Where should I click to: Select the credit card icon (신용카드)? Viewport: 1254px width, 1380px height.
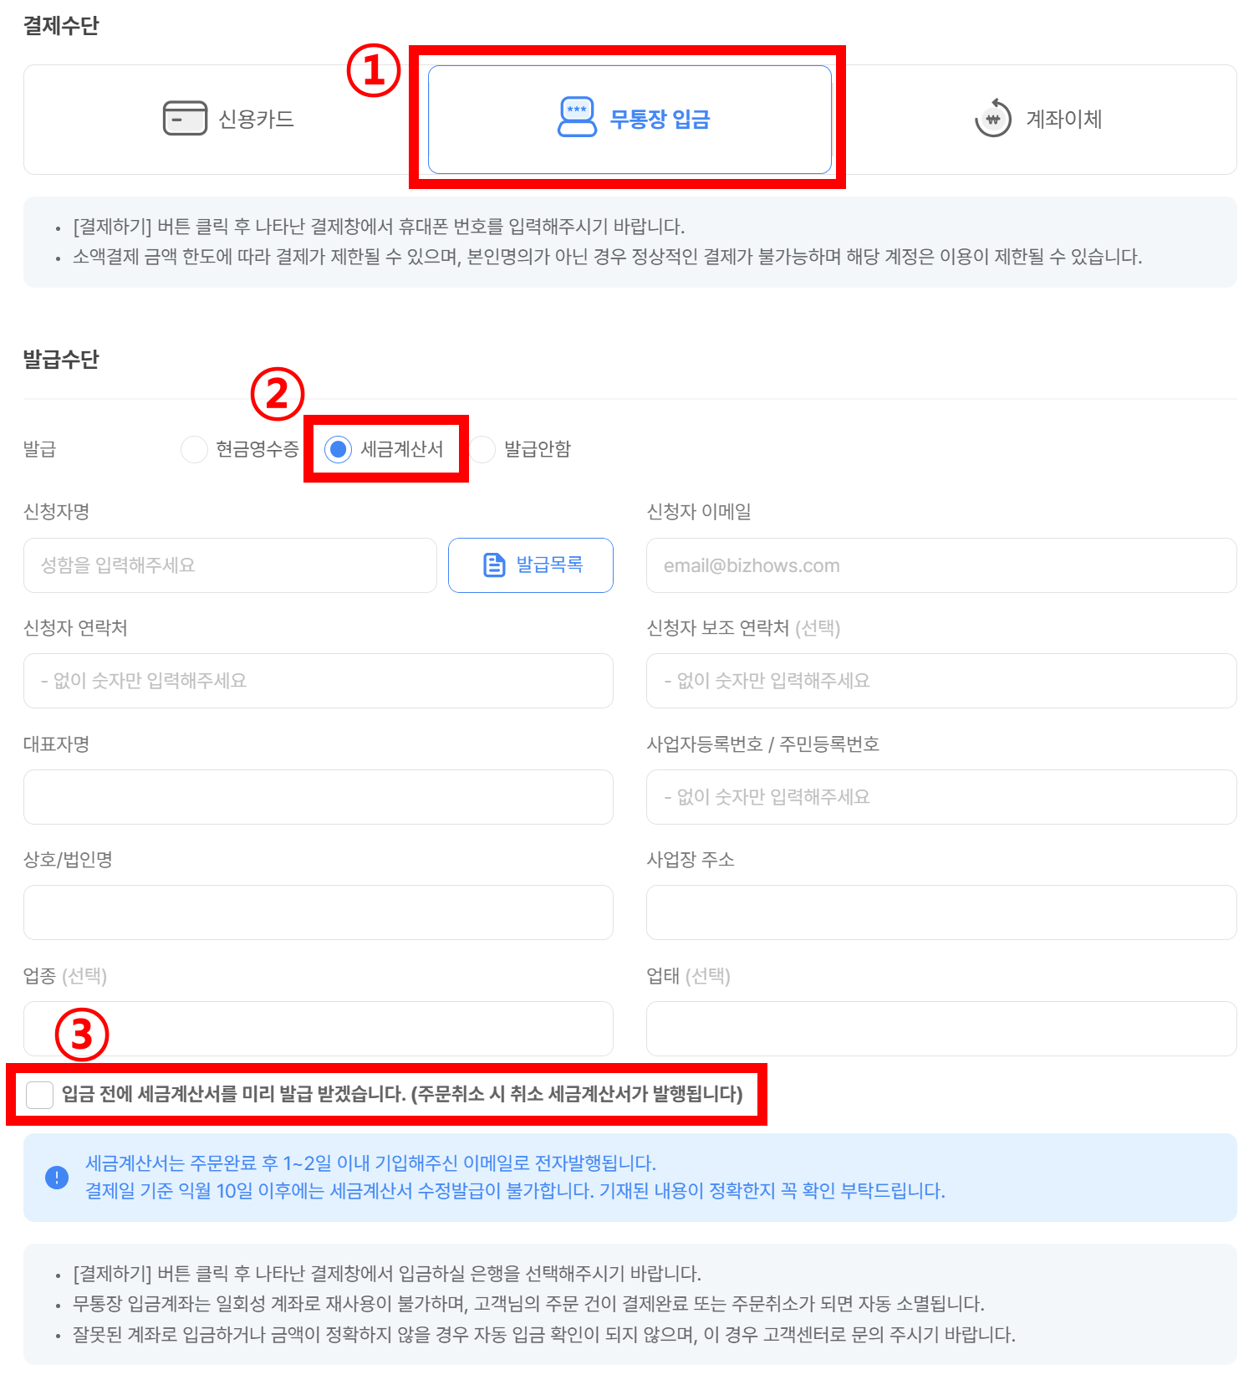pyautogui.click(x=185, y=118)
